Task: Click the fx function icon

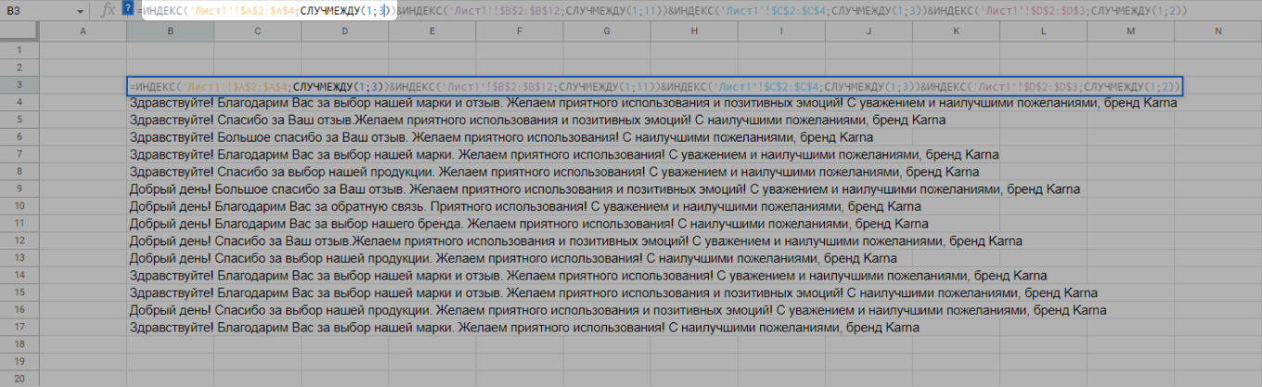Action: click(108, 11)
